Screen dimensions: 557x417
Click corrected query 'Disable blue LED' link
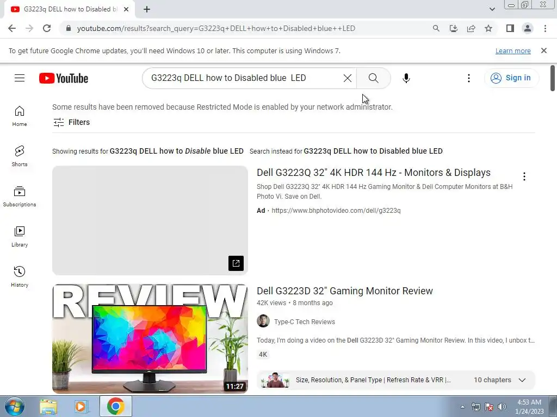(177, 151)
